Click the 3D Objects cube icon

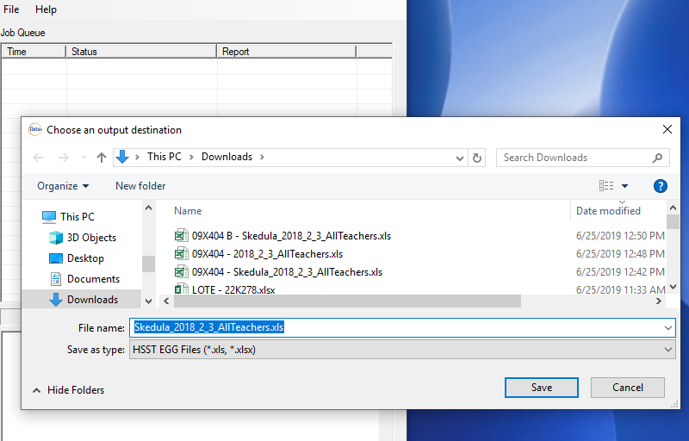click(x=56, y=238)
